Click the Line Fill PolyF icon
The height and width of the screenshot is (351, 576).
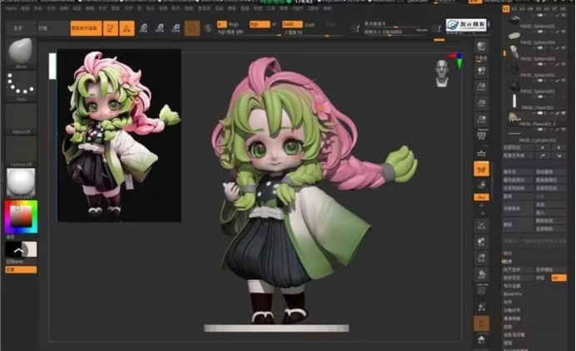[481, 290]
